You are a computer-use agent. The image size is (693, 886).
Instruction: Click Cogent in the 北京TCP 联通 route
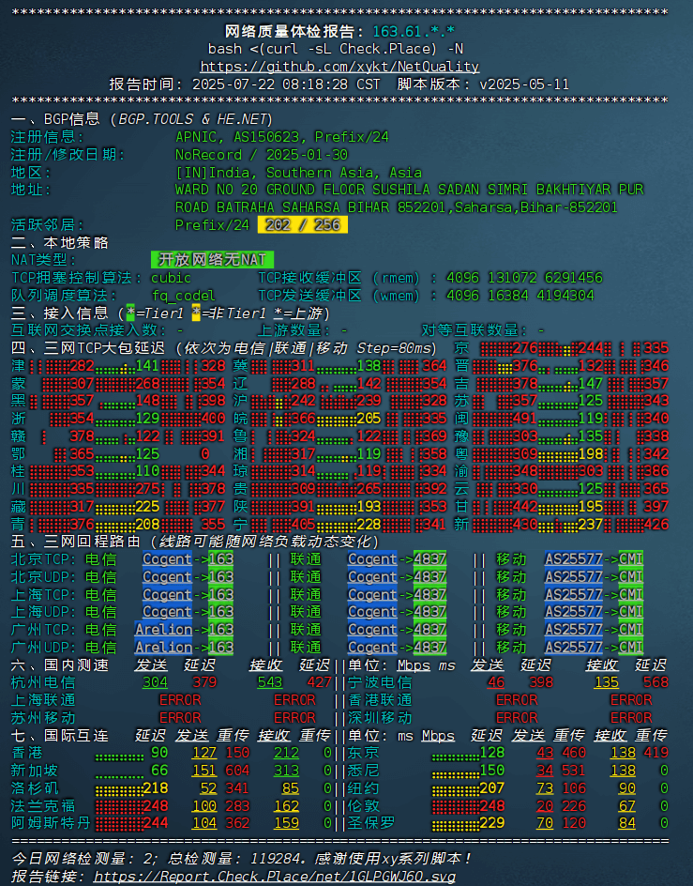coord(372,558)
